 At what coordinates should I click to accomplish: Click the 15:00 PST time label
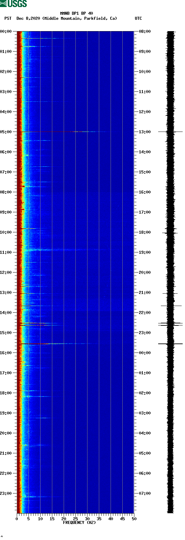[6, 333]
